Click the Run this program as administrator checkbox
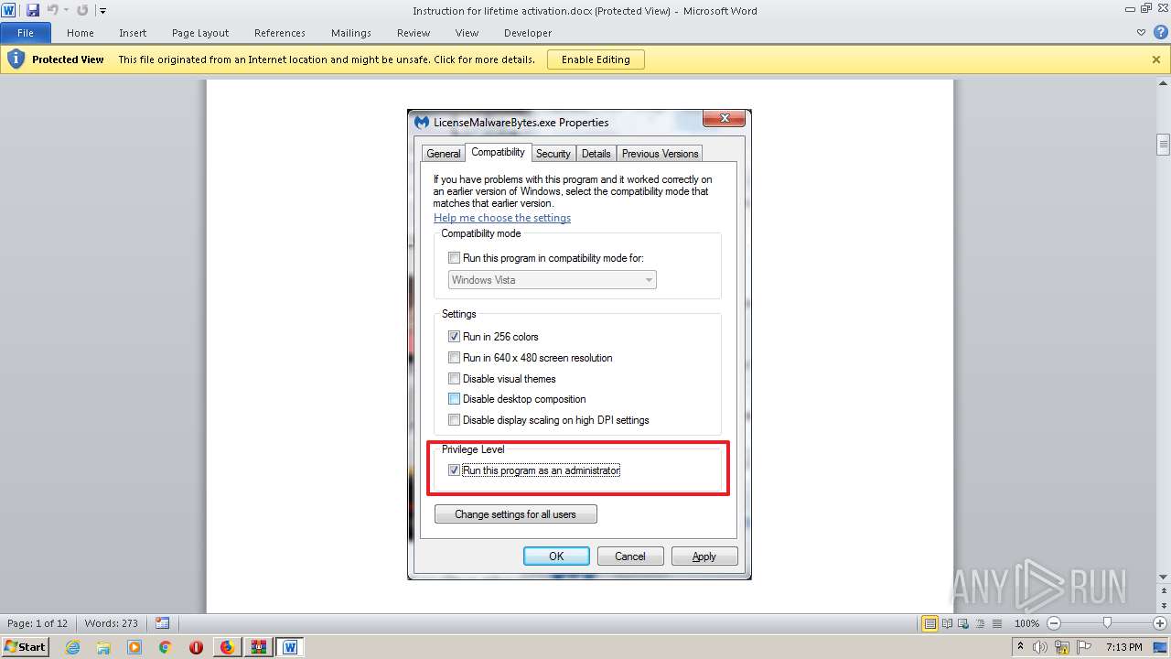The width and height of the screenshot is (1171, 659). (455, 470)
